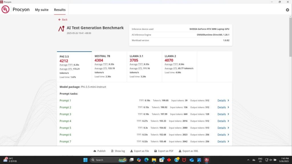The height and width of the screenshot is (164, 292).
Task: Select the Results tab
Action: [x=60, y=10]
